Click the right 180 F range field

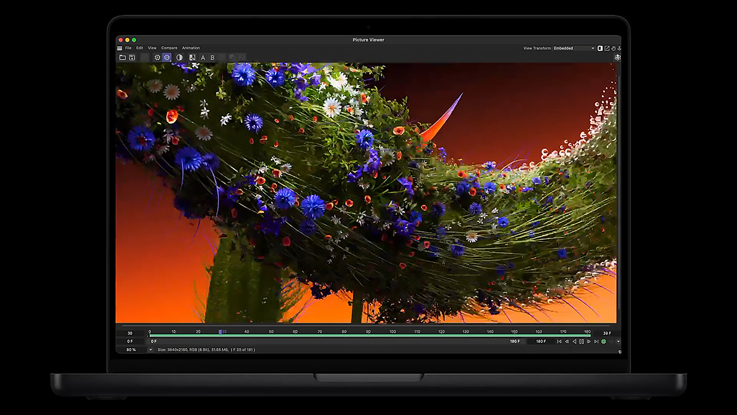(540, 341)
